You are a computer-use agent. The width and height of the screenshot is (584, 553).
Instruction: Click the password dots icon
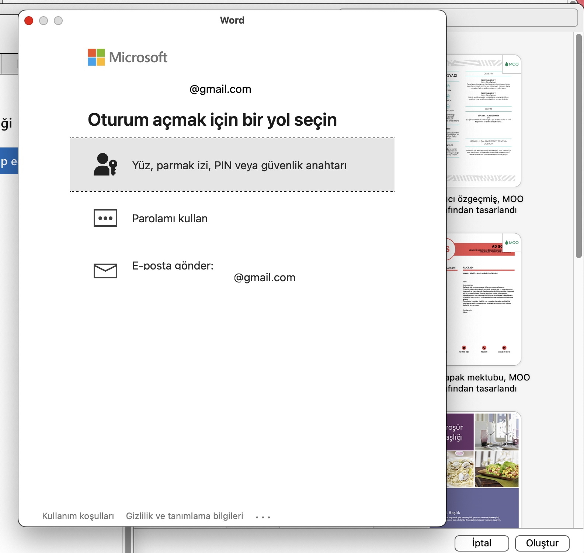105,218
